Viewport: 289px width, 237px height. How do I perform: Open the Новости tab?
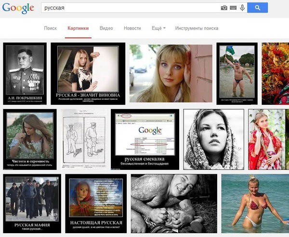click(x=132, y=28)
